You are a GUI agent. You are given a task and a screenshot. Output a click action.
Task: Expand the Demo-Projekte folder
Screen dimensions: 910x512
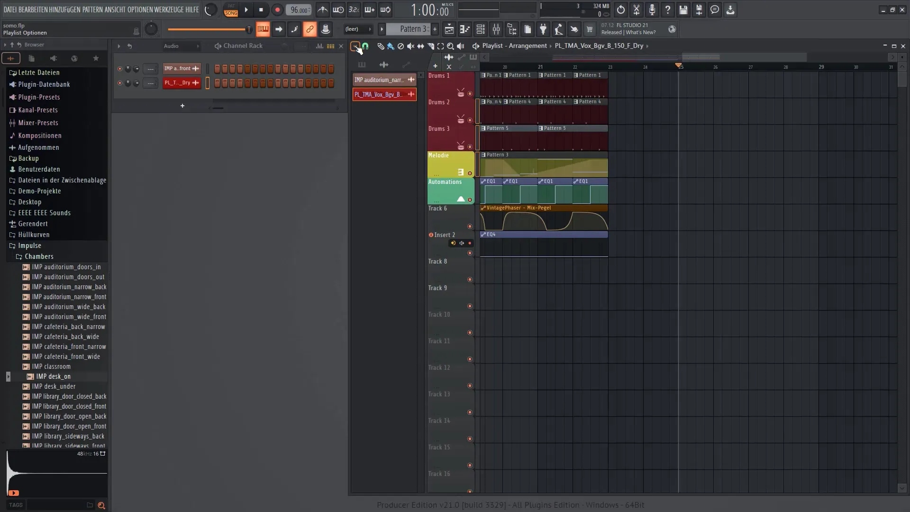pos(39,191)
